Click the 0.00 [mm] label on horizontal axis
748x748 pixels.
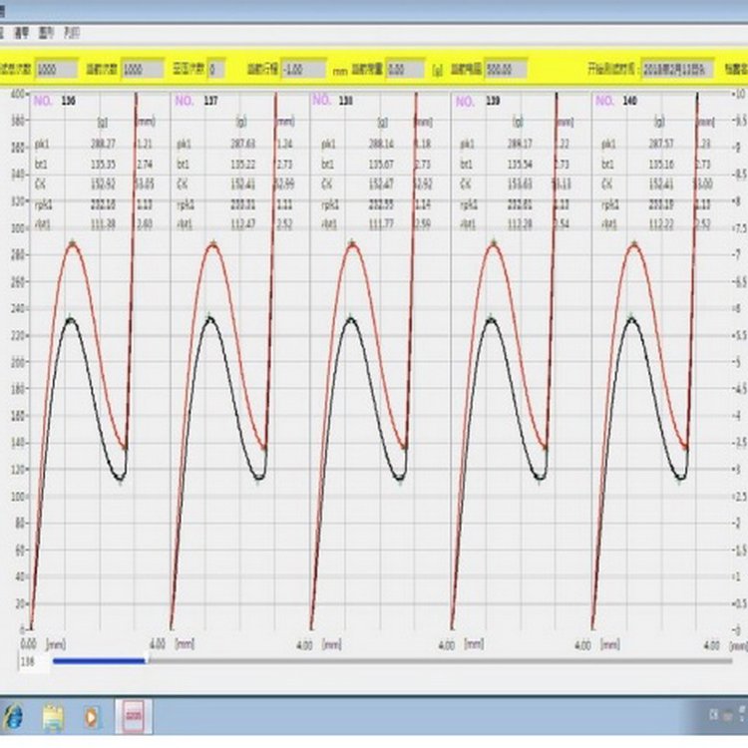click(x=44, y=644)
